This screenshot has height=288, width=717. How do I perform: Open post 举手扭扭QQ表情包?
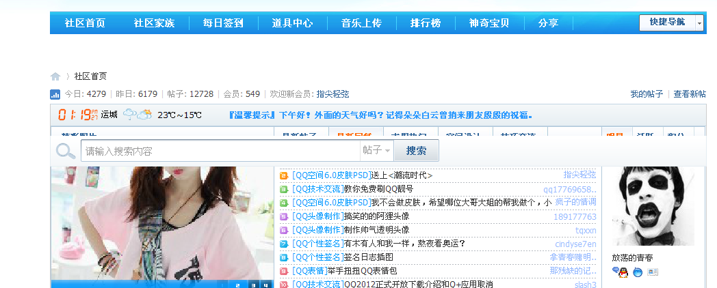click(x=363, y=271)
